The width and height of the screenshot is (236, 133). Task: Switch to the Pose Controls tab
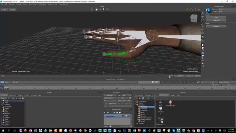tap(139, 95)
